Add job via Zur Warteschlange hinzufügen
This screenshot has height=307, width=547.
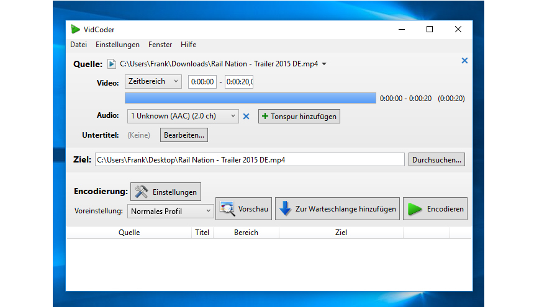point(337,209)
